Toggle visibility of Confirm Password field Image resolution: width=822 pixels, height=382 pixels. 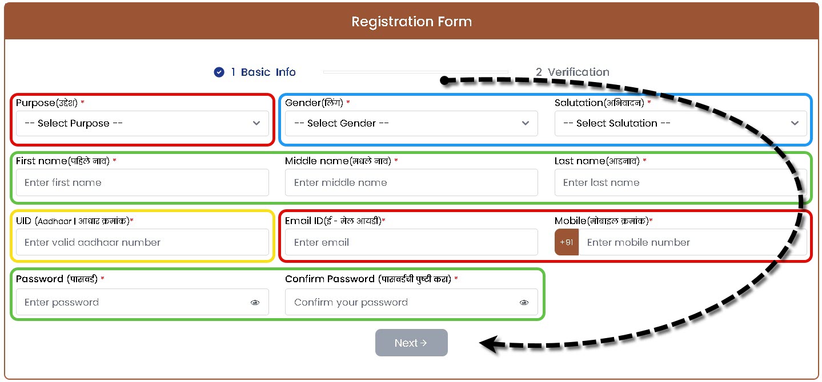tap(524, 303)
